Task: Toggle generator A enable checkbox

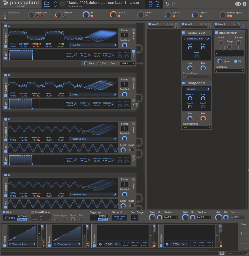Action: tap(6, 26)
